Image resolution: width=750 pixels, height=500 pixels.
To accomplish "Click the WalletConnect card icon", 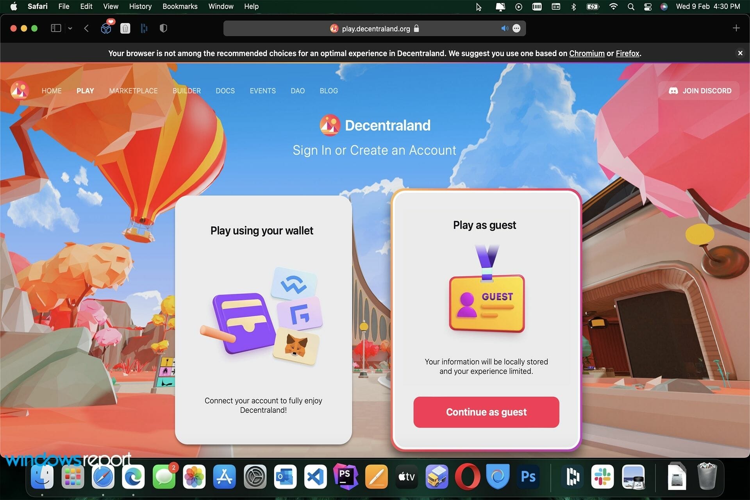I will coord(294,284).
